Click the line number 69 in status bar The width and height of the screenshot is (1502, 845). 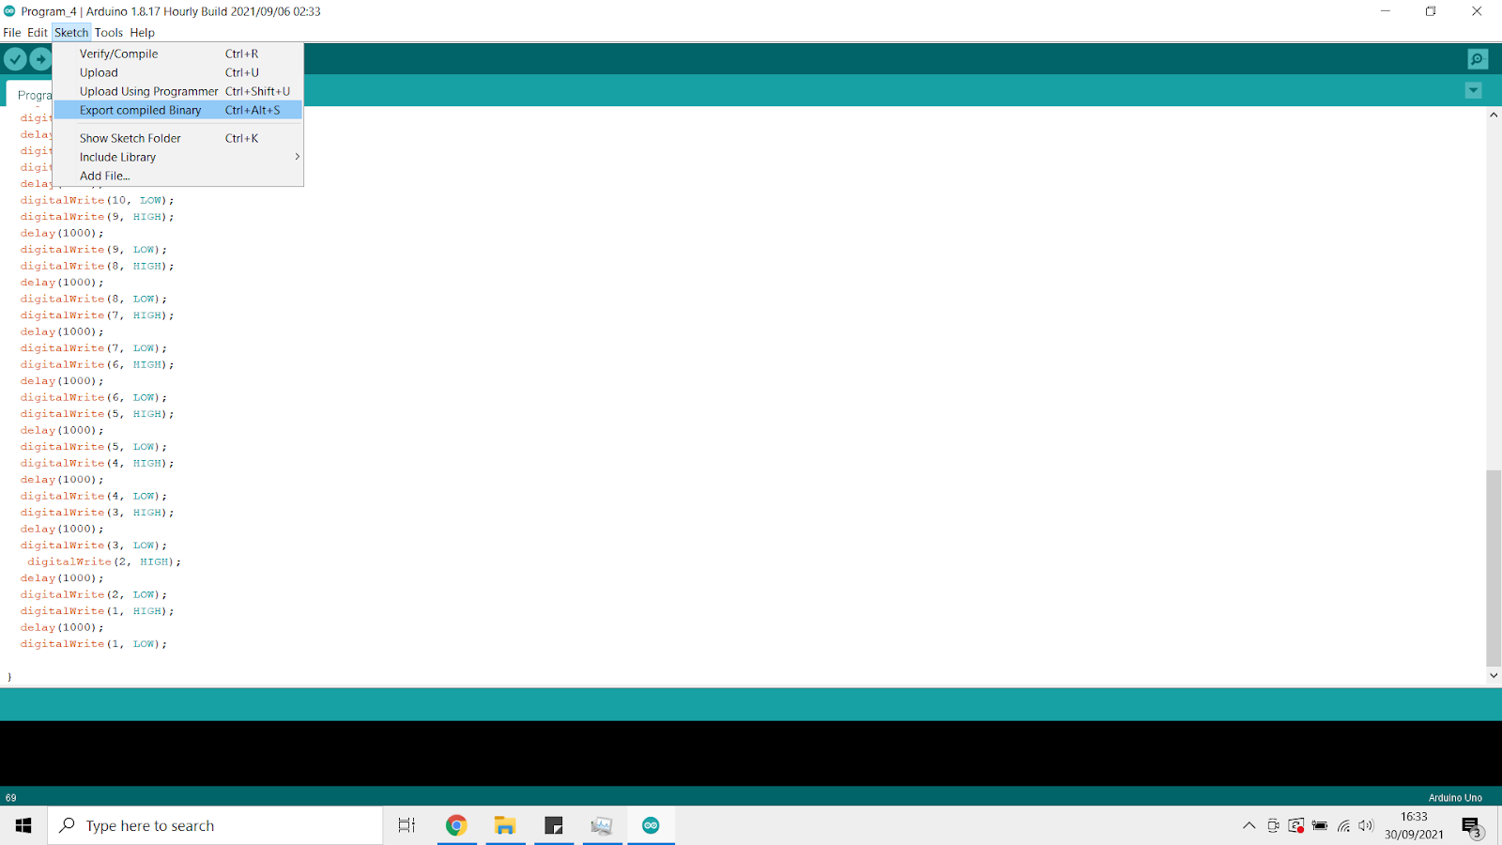[11, 798]
